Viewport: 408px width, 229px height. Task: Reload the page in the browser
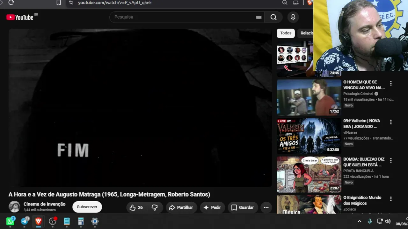click(11, 3)
